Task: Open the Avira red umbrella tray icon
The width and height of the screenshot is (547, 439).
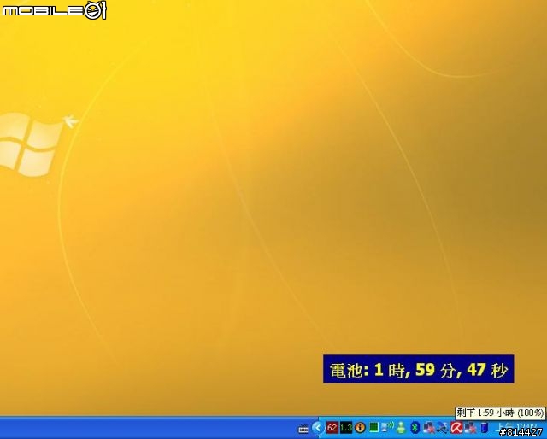Action: click(456, 428)
